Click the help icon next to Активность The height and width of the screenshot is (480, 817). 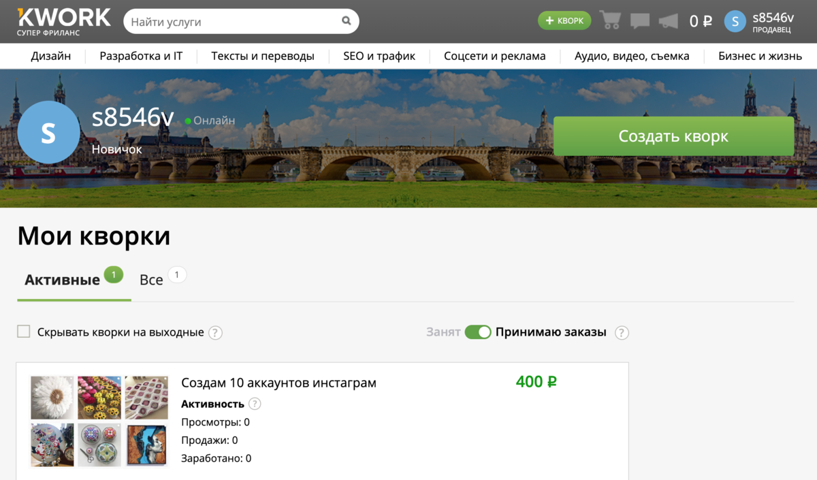[x=255, y=403]
